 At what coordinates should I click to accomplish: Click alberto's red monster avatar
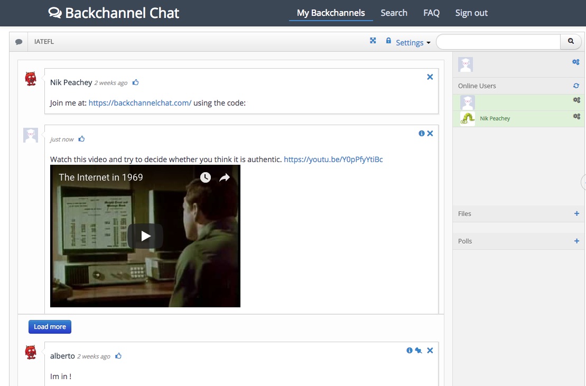pos(31,352)
